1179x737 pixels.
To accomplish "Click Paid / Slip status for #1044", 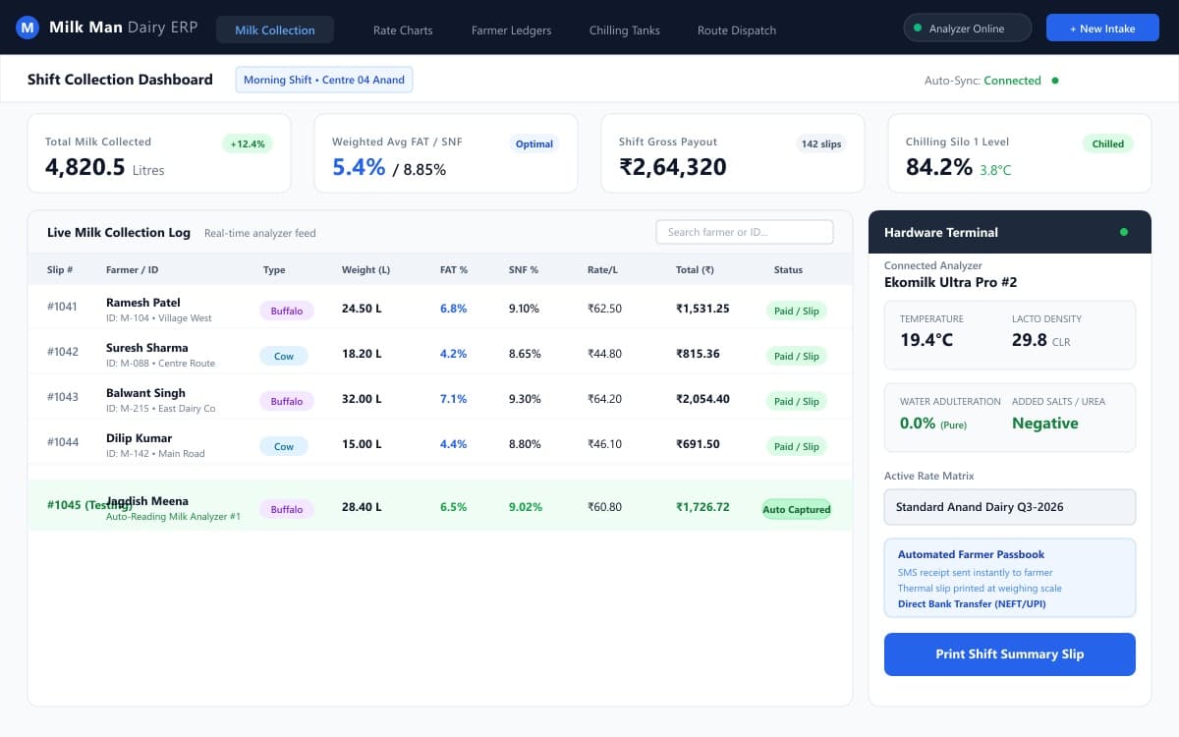I will click(x=796, y=446).
